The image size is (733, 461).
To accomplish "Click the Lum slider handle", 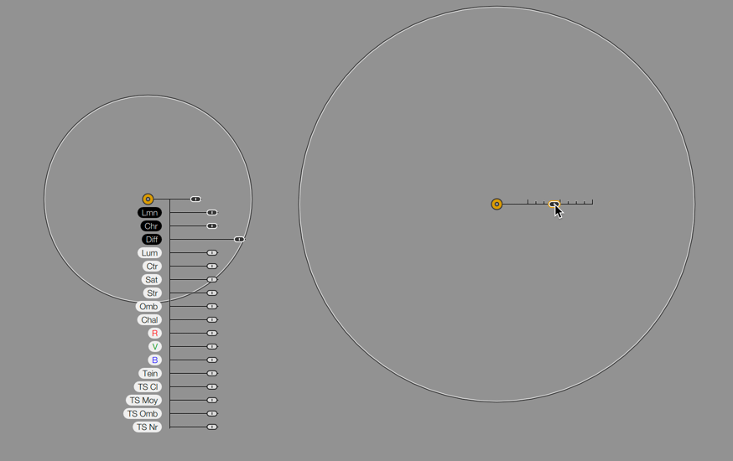I will pos(212,252).
